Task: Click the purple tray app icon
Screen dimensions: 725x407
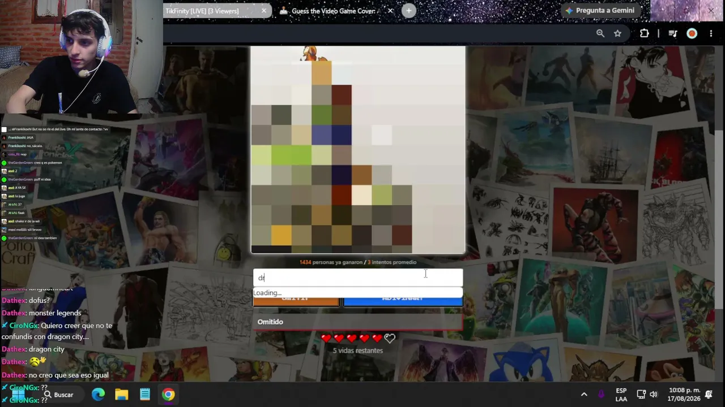Action: [x=601, y=395]
